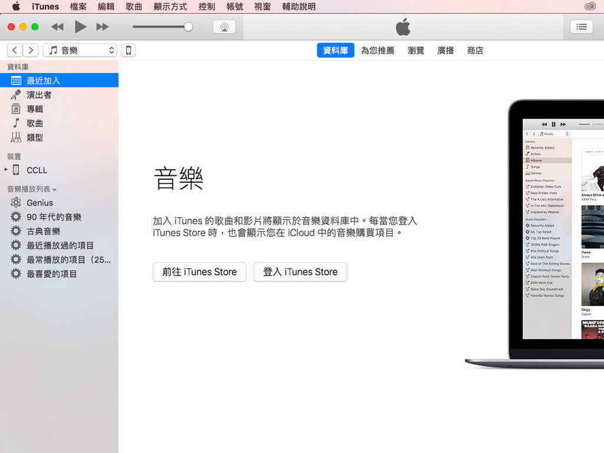Open the 最常播放的項目 playlist
Screen dimensions: 604x453
60,260
